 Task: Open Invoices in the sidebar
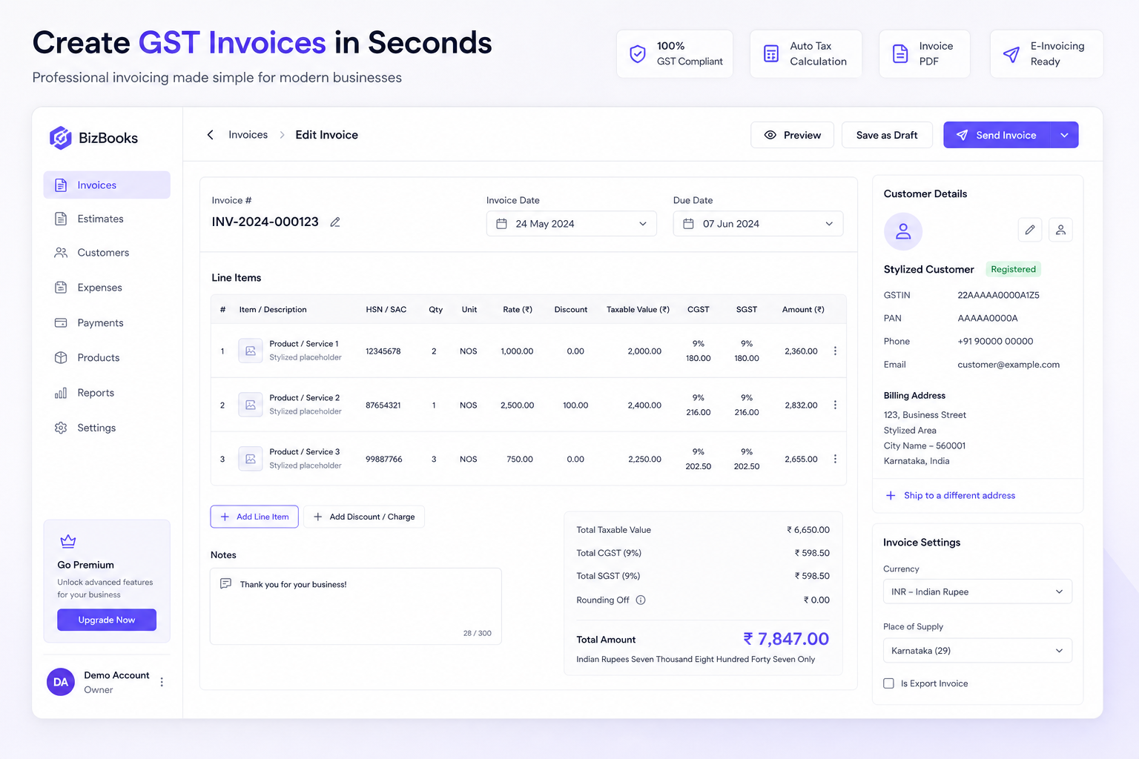tap(107, 185)
